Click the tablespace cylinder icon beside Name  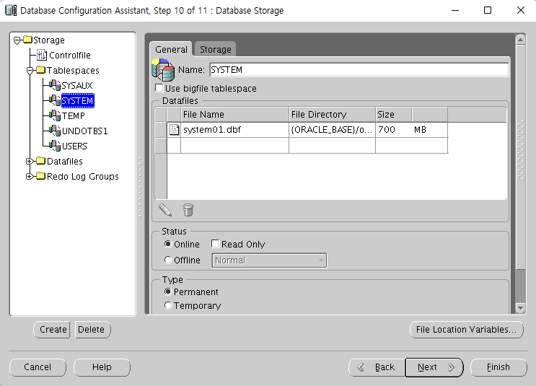coord(163,69)
